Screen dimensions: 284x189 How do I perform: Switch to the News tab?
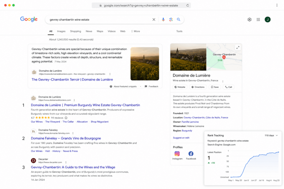(x=89, y=31)
